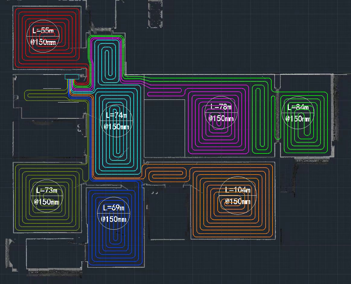Image resolution: width=351 pixels, height=284 pixels.
Task: Click the L=73m label in the olive loop
Action: click(46, 191)
